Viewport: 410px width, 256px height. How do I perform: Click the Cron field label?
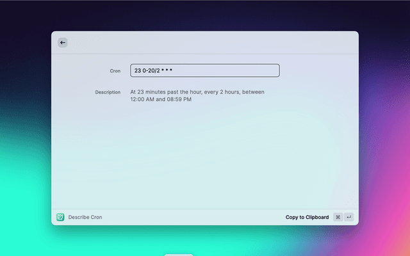click(x=114, y=71)
